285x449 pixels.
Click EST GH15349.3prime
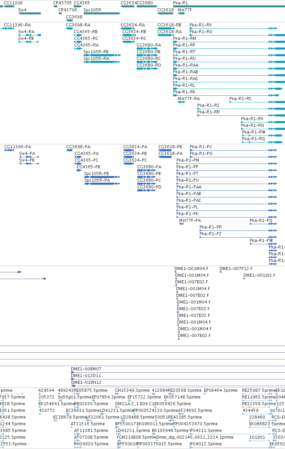pyautogui.click(x=132, y=390)
